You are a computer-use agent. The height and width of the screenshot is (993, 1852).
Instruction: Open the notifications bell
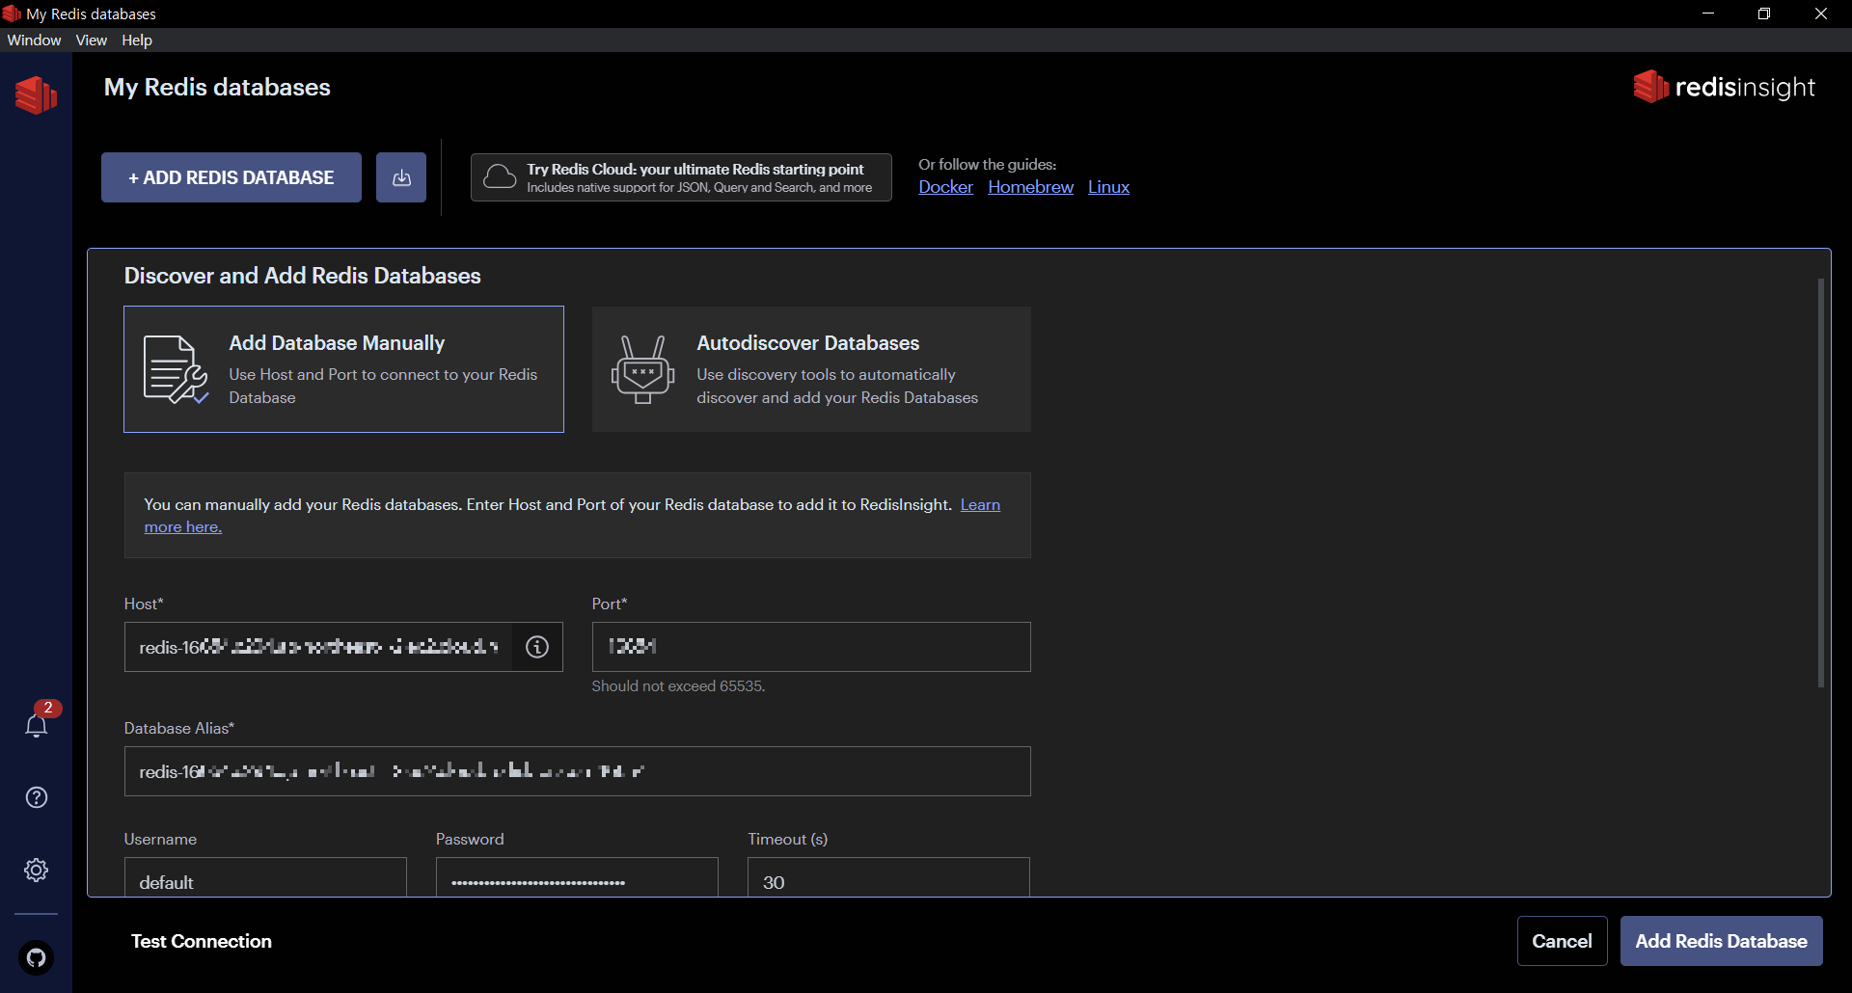coord(37,725)
